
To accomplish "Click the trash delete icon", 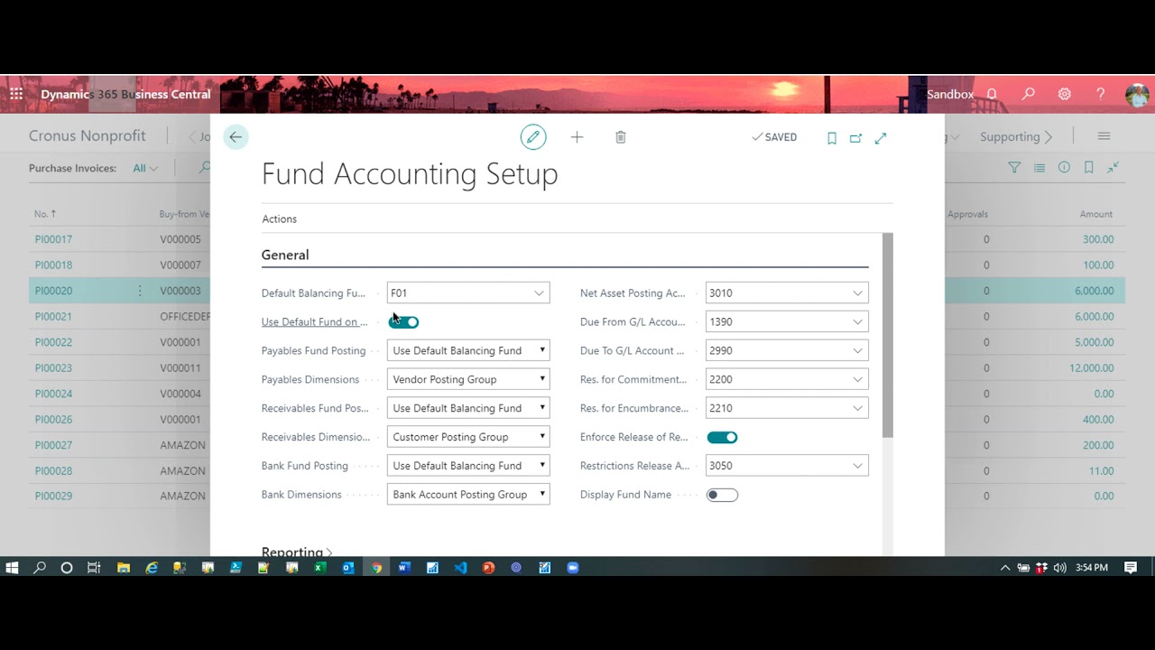I will [620, 137].
